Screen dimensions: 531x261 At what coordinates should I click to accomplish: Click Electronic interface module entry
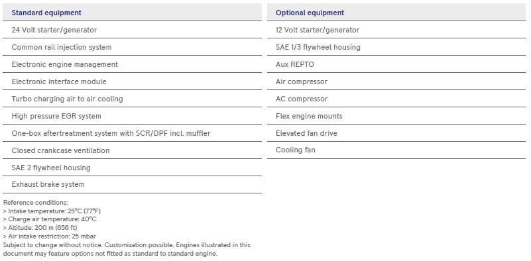[x=132, y=81]
